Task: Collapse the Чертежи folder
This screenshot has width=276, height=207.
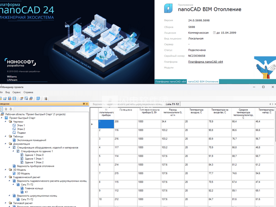Action: pyautogui.click(x=6, y=121)
